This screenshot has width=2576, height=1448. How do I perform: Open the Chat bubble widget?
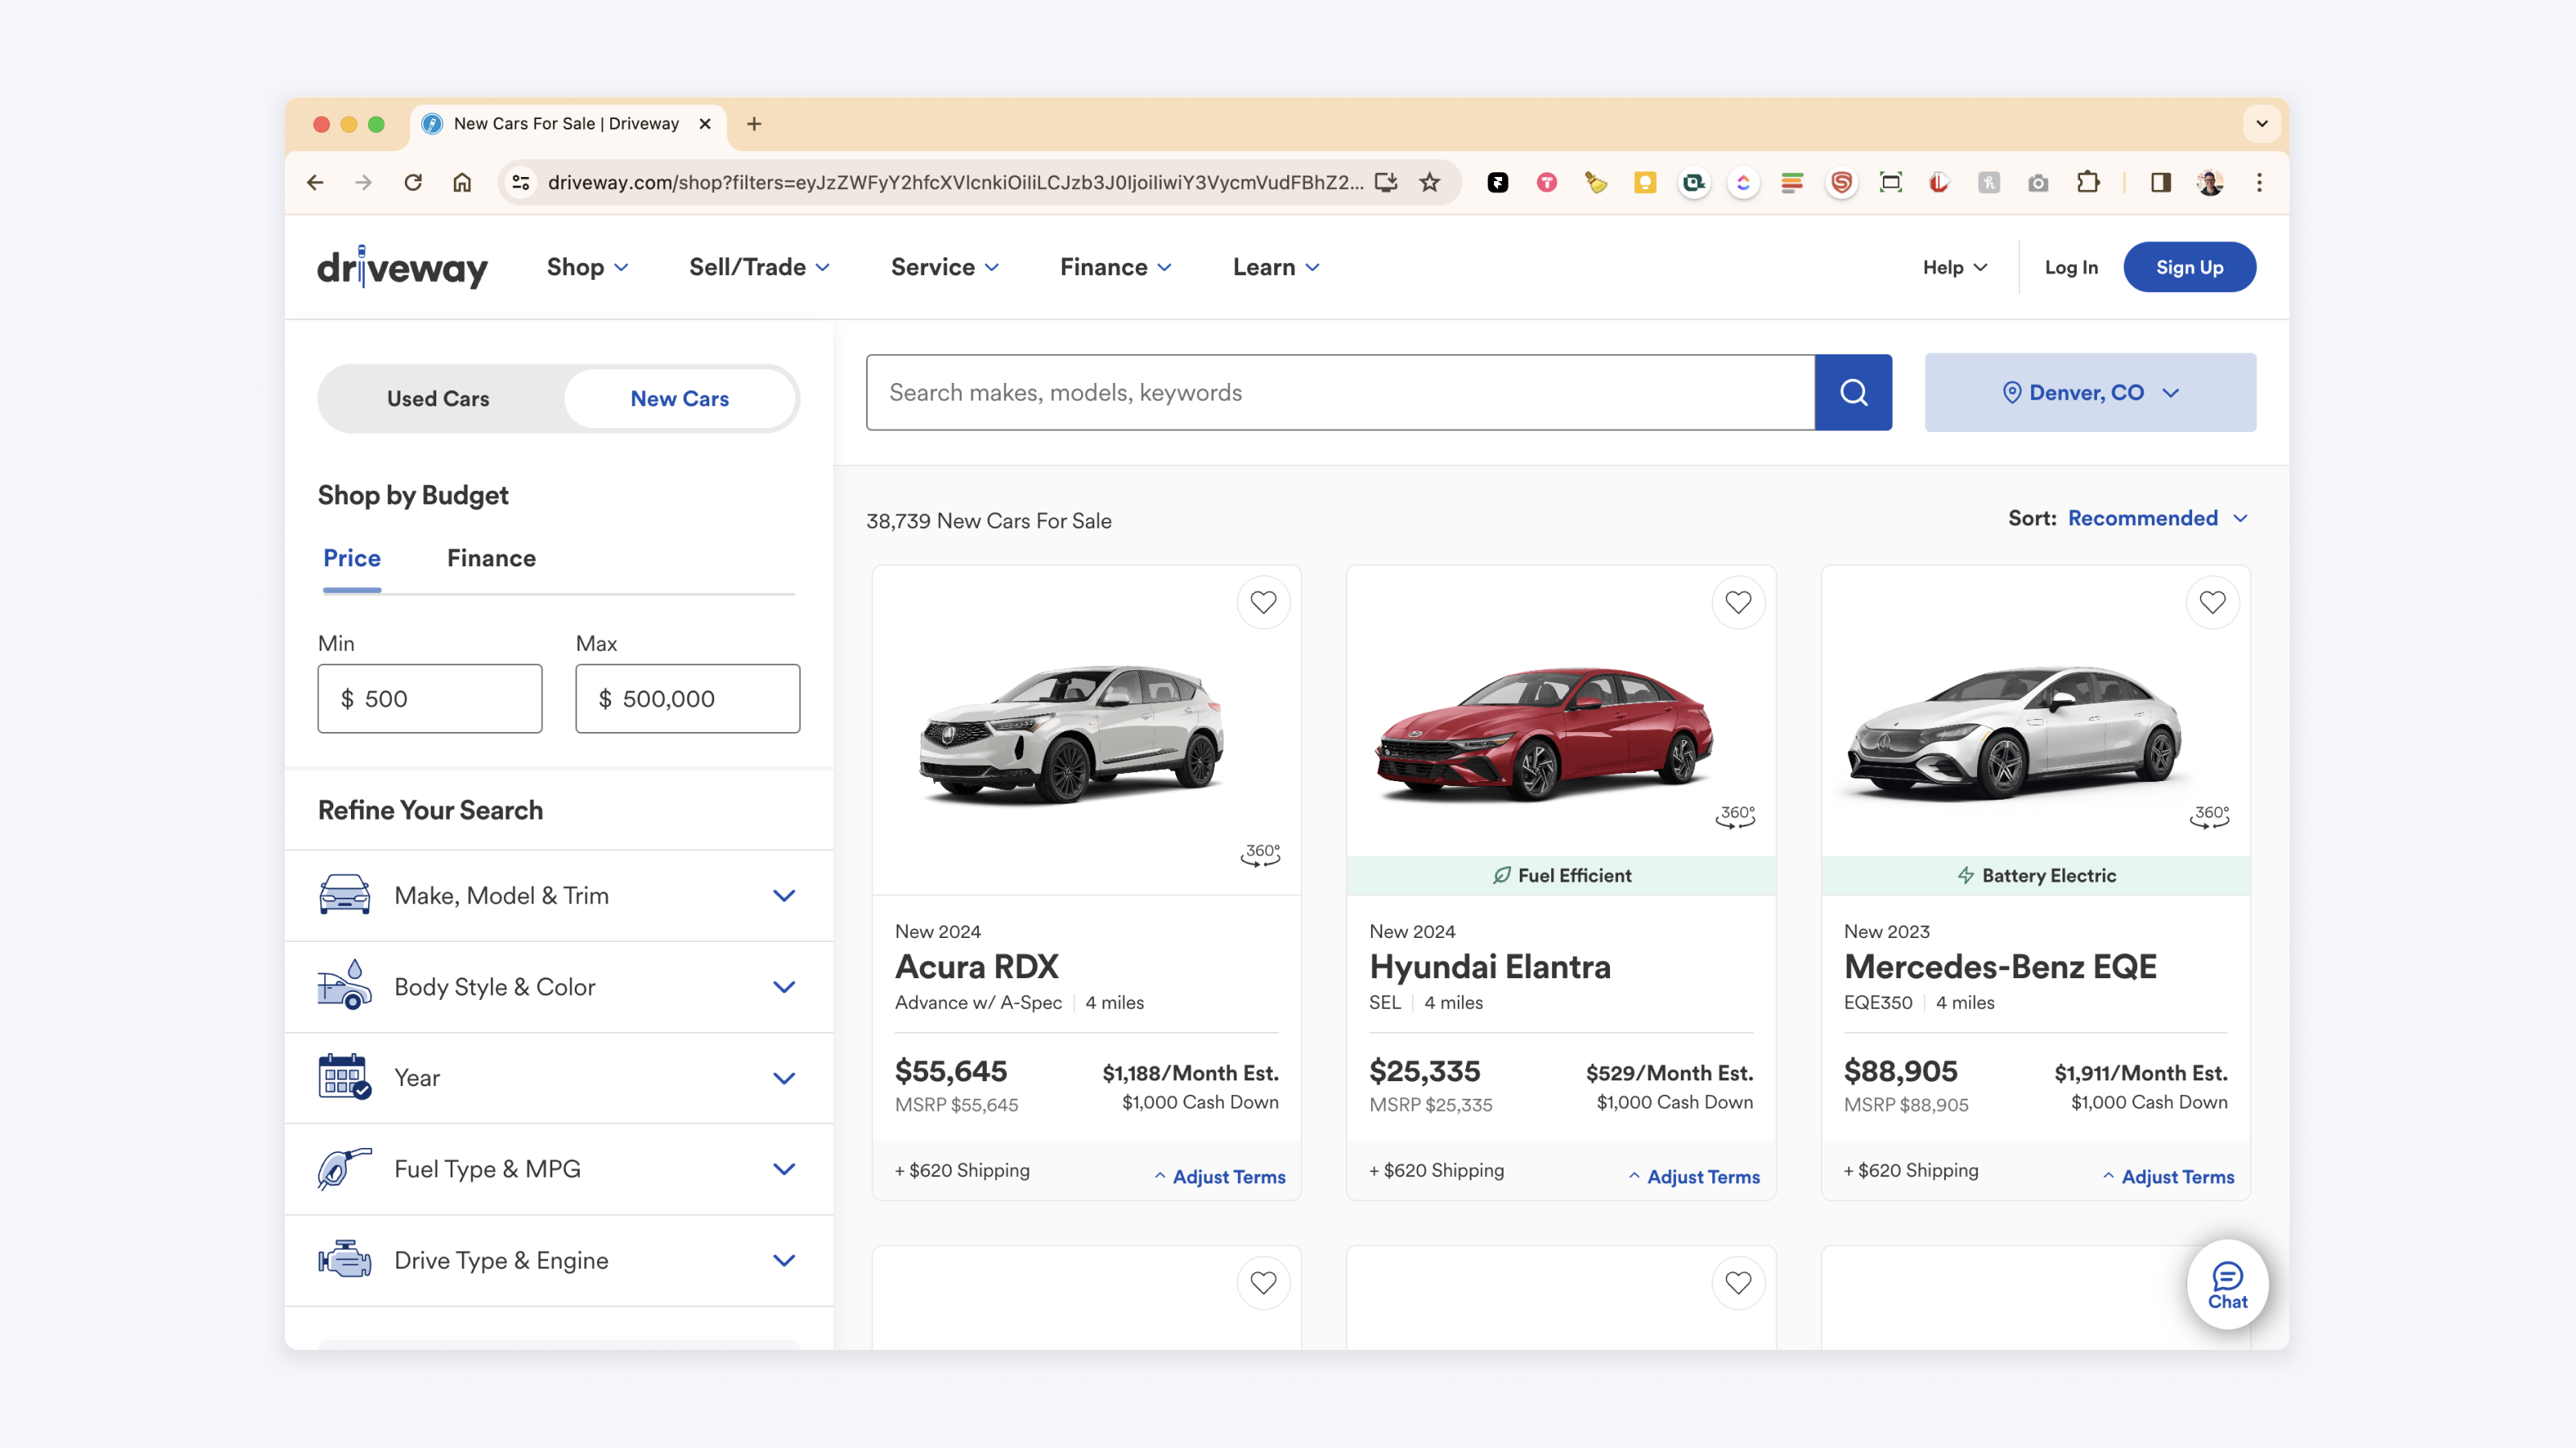[x=2227, y=1284]
